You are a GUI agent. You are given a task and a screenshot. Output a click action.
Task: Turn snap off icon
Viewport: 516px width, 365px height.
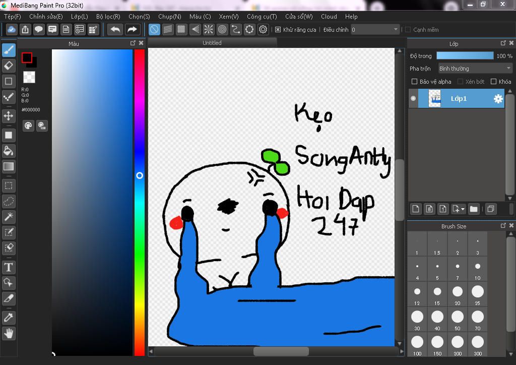click(x=154, y=30)
